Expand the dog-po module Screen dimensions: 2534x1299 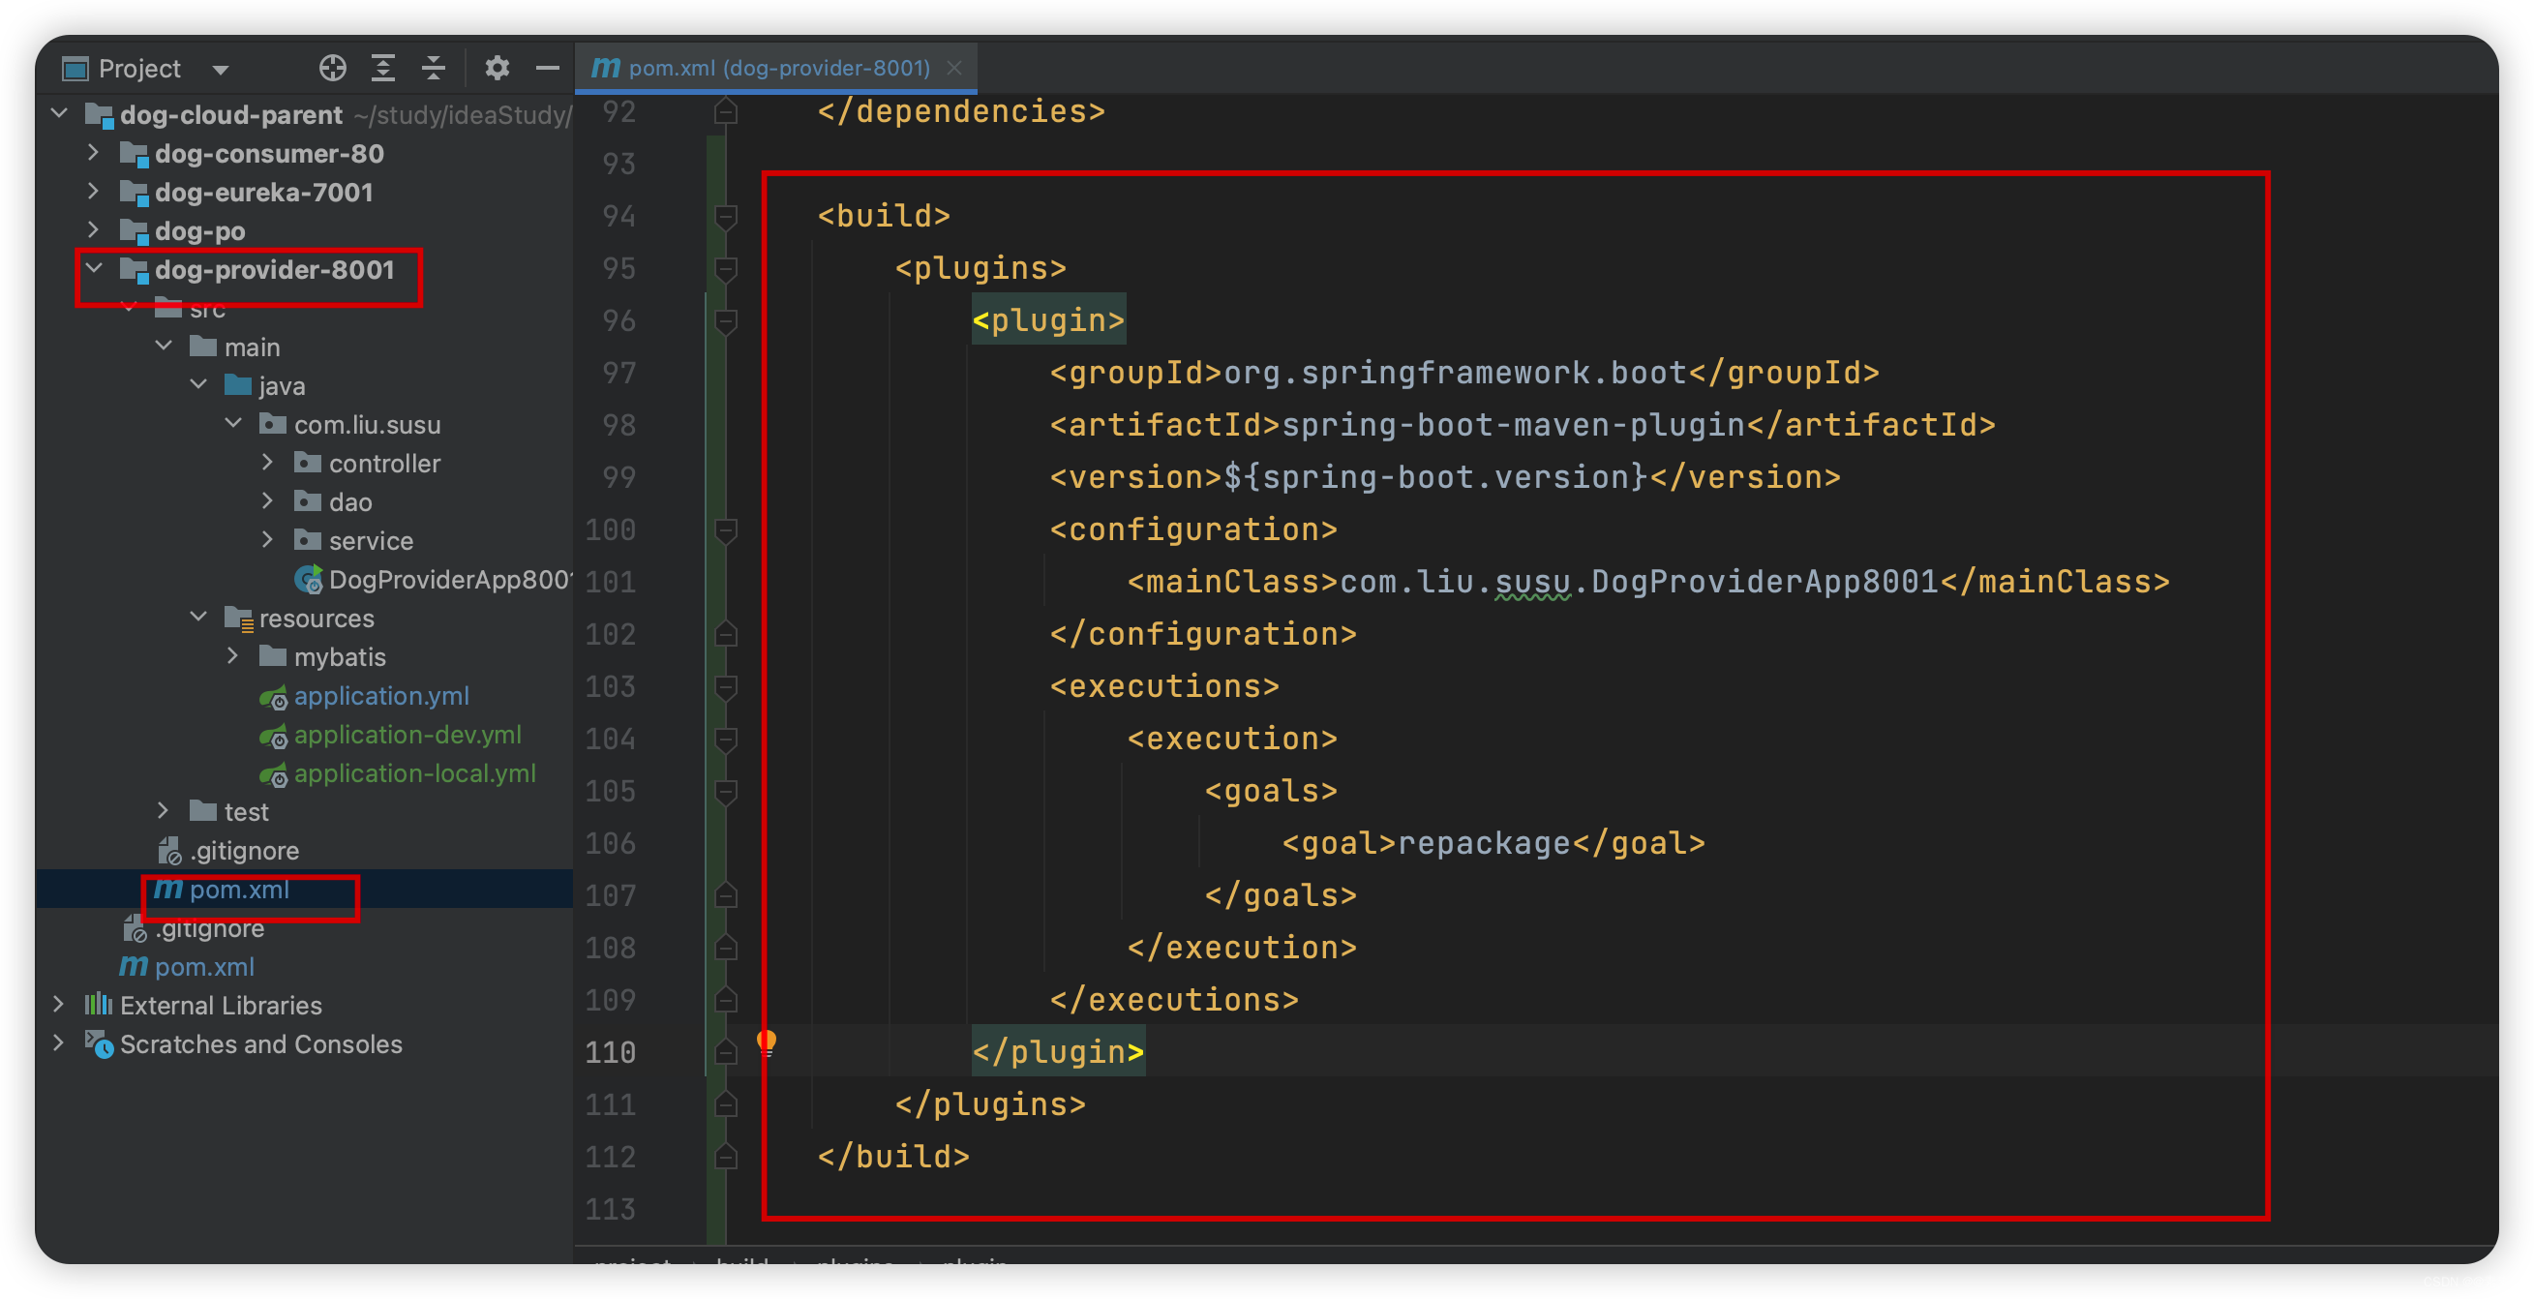[x=94, y=230]
